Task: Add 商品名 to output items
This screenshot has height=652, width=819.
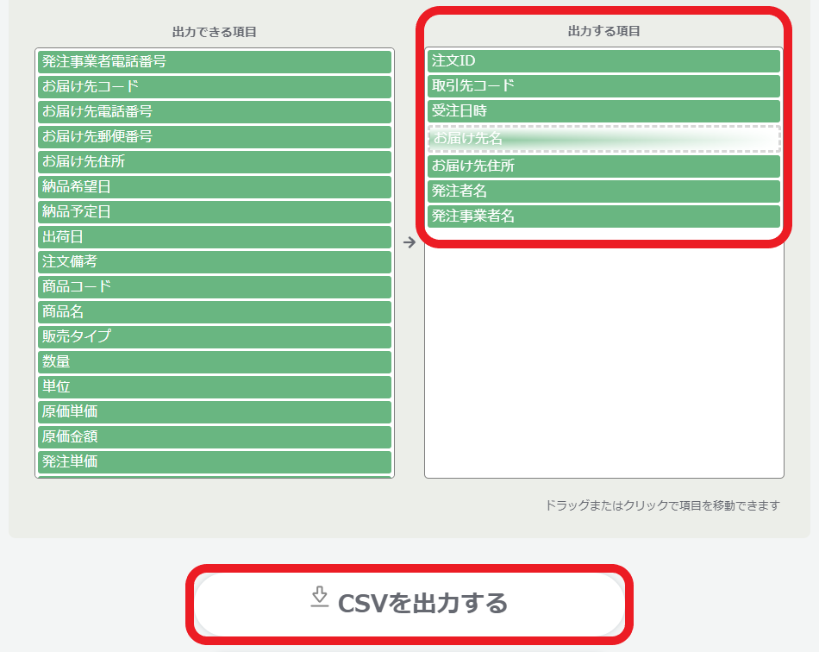Action: [214, 312]
